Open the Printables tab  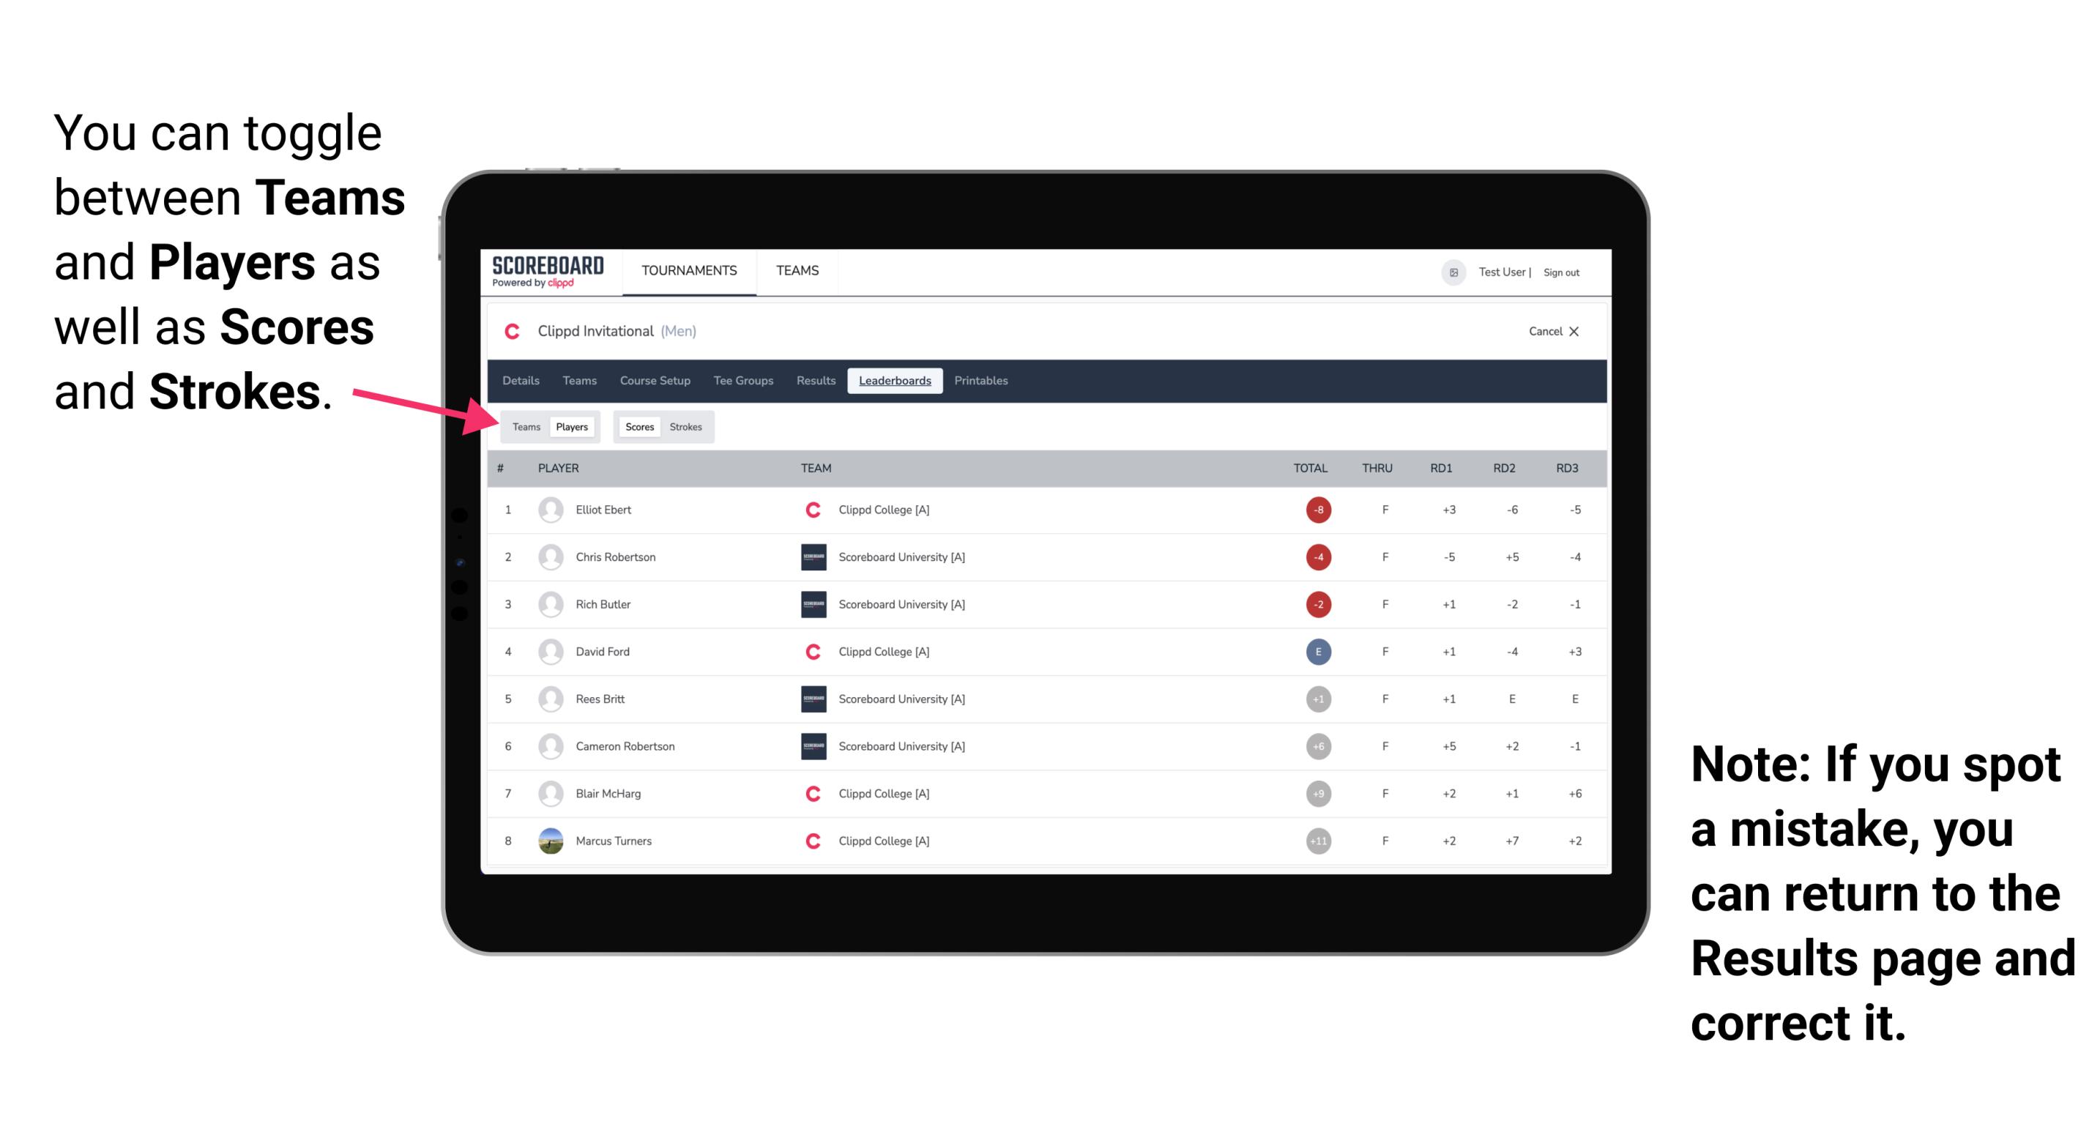point(982,381)
